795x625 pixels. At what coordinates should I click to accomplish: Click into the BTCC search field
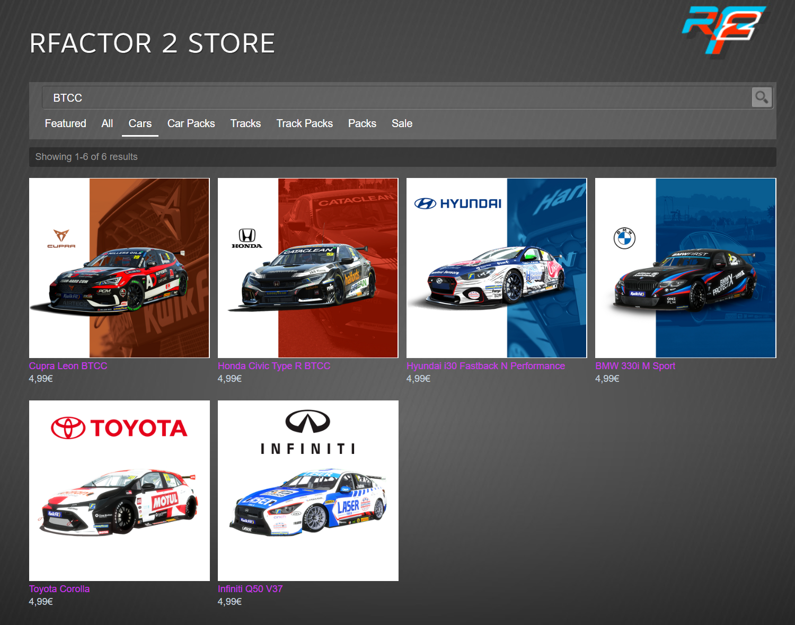[x=392, y=98]
